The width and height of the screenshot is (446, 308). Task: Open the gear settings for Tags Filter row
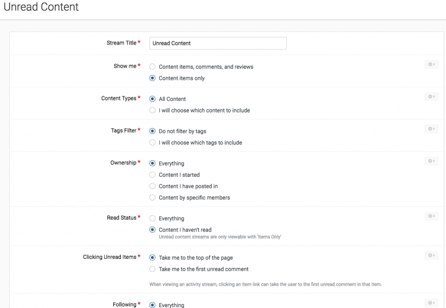tap(431, 129)
